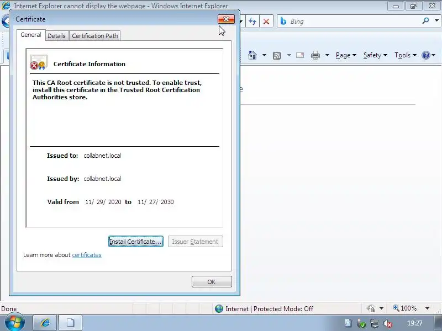This screenshot has width=442, height=331.
Task: Click valid-from date 11/29/2020
Action: [103, 202]
